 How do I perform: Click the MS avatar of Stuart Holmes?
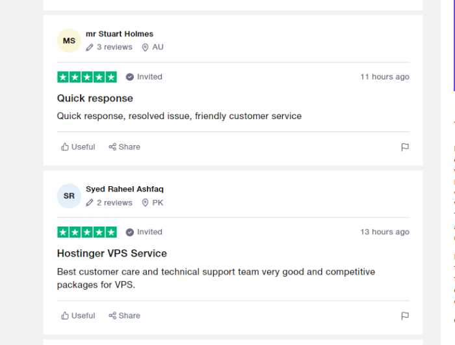tap(69, 41)
